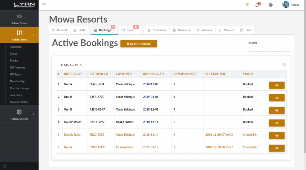Expand the Admin Views section
The width and height of the screenshot is (306, 170).
coord(19,18)
